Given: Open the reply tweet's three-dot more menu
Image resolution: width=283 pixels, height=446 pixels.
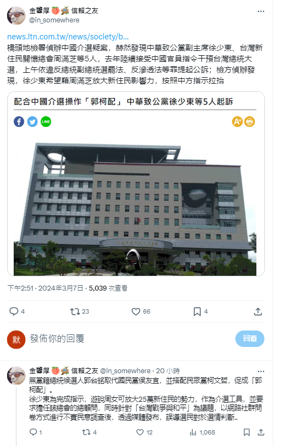Looking at the screenshot, I should tap(261, 371).
